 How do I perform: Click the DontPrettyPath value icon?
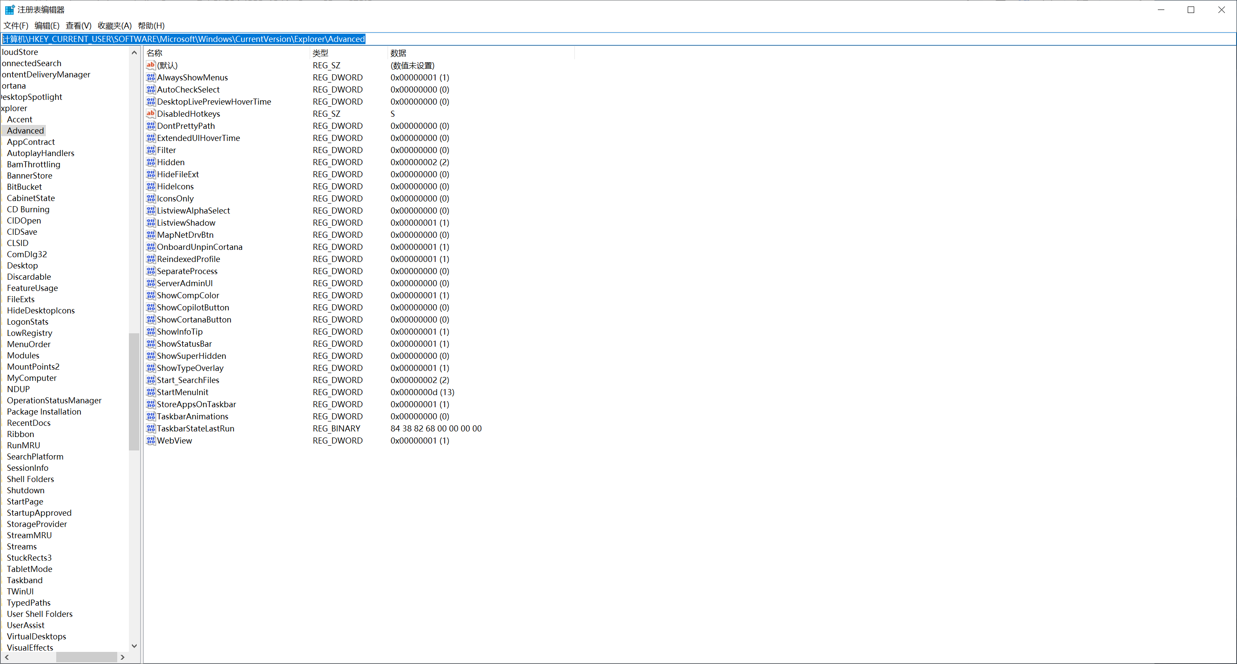(151, 126)
